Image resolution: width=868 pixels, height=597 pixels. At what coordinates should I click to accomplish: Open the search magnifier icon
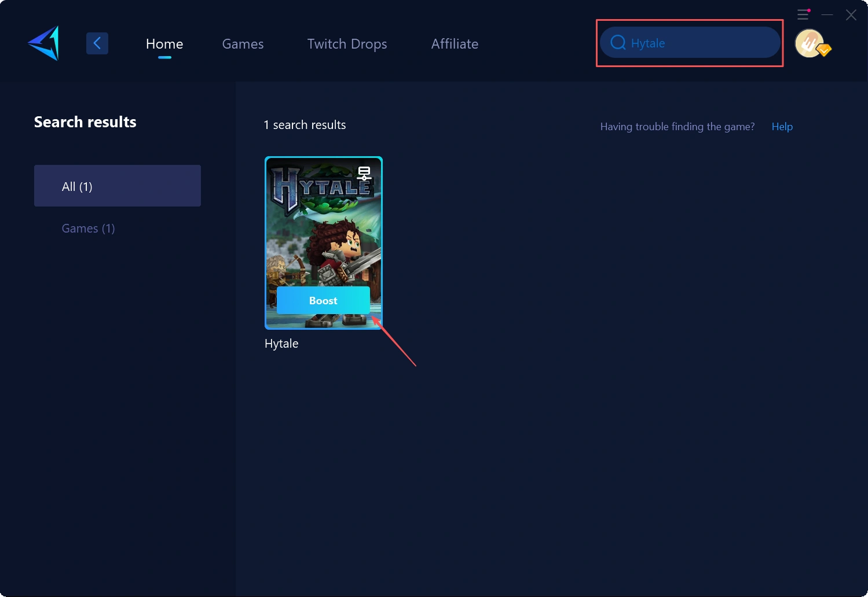click(x=617, y=42)
